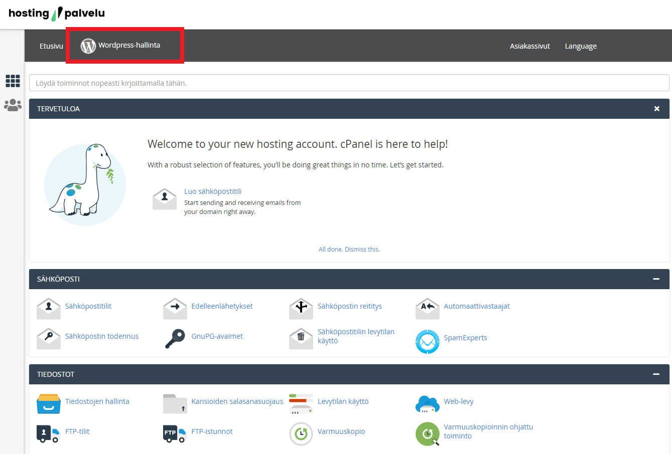Click the GnuPG-avaimet key icon

click(175, 338)
